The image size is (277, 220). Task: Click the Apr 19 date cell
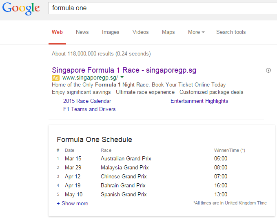73,186
